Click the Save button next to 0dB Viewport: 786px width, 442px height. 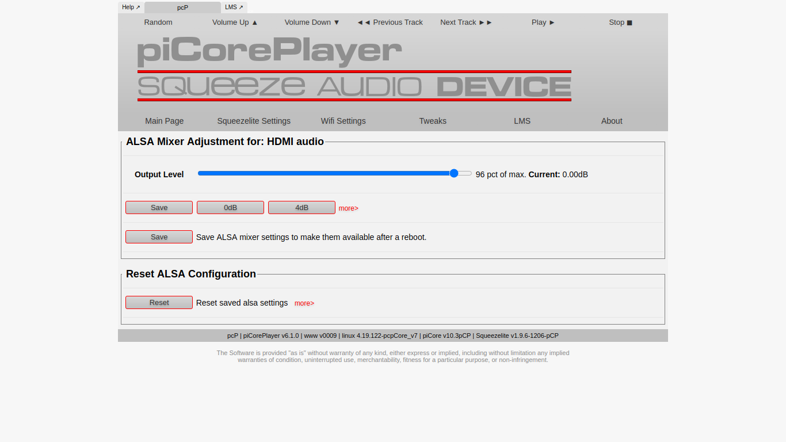(x=159, y=208)
